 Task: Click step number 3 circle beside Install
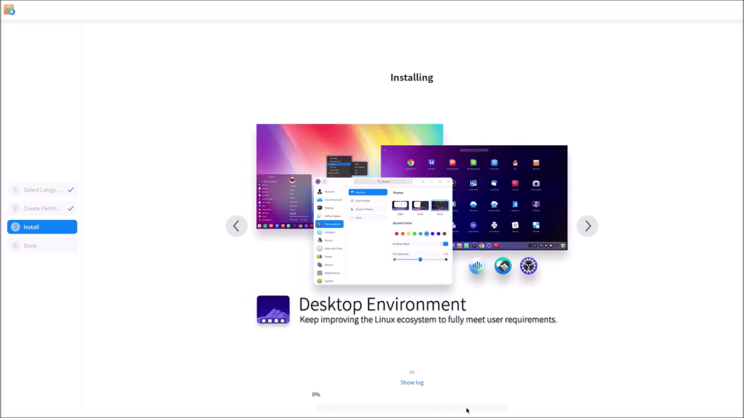click(15, 227)
